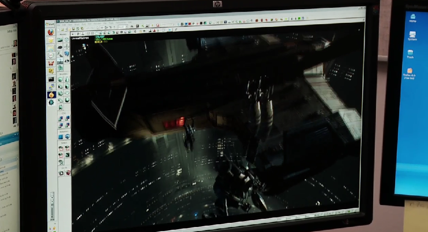428x232 pixels.
Task: Open the viewport options dropdown arrow
Action: [73, 34]
